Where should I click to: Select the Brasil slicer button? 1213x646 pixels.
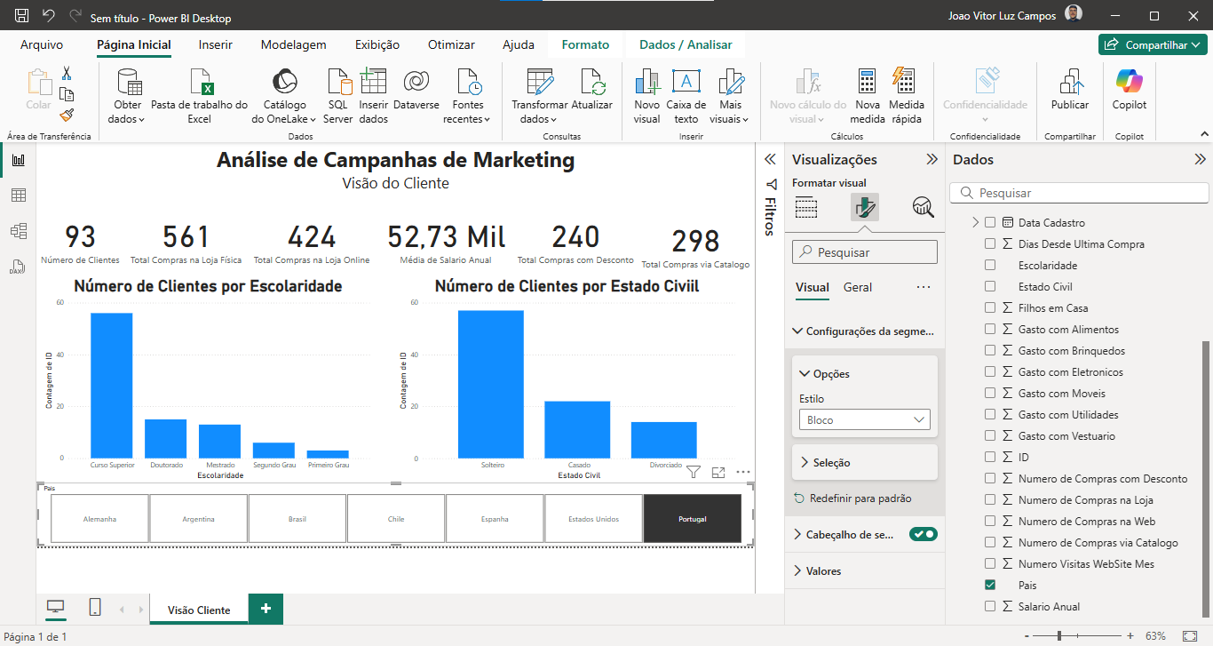(x=297, y=519)
